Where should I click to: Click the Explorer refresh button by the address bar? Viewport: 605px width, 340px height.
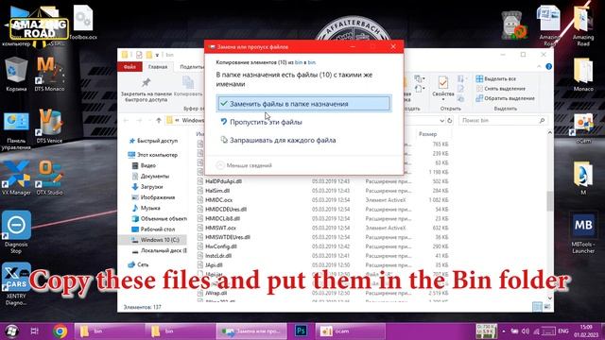click(x=450, y=121)
